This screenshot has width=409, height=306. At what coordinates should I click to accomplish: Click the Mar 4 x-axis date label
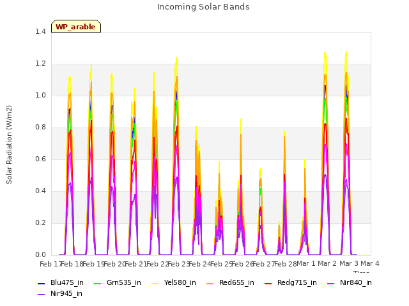(370, 263)
